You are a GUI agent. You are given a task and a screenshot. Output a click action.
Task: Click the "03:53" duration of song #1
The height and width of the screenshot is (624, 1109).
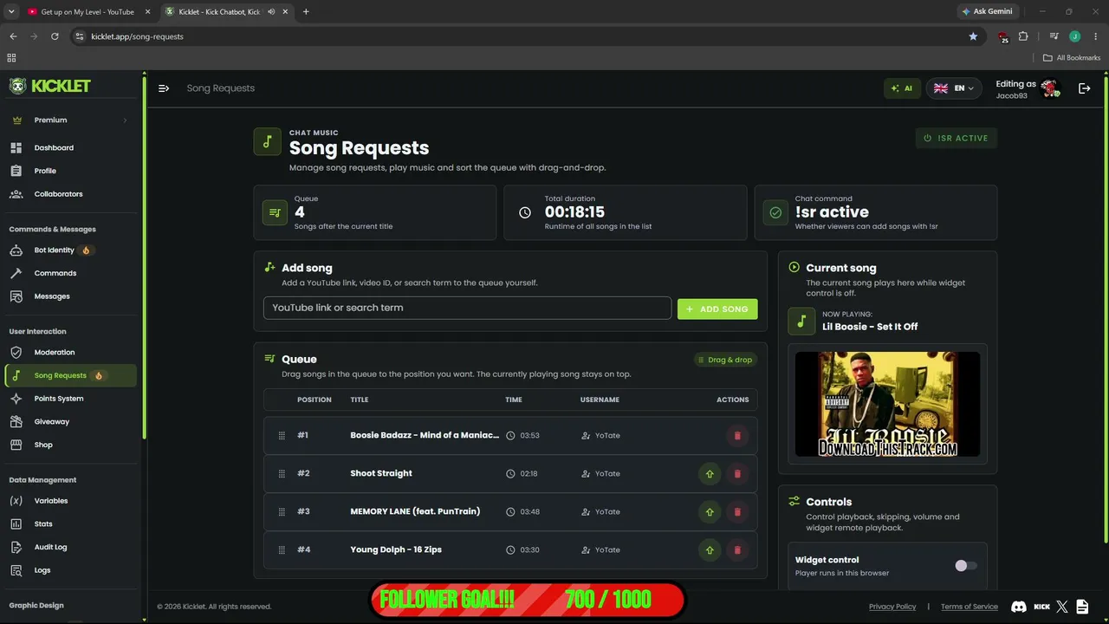529,435
